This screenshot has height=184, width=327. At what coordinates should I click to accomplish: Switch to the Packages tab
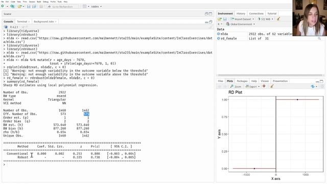point(242,81)
